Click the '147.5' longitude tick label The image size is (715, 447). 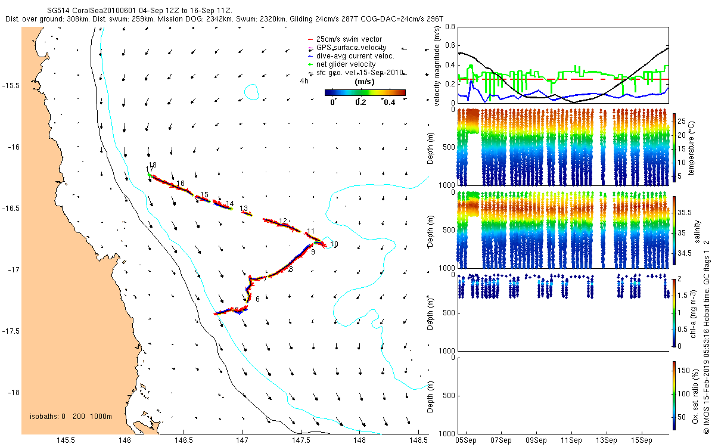click(301, 441)
